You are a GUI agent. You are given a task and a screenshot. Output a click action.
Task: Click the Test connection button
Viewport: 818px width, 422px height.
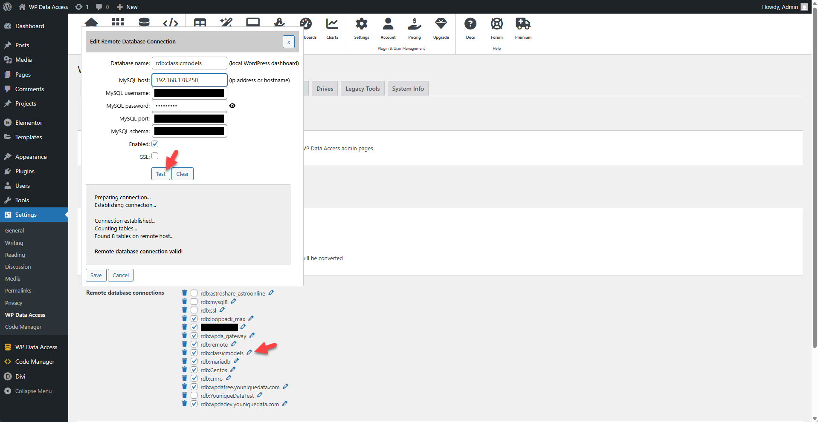tap(160, 174)
